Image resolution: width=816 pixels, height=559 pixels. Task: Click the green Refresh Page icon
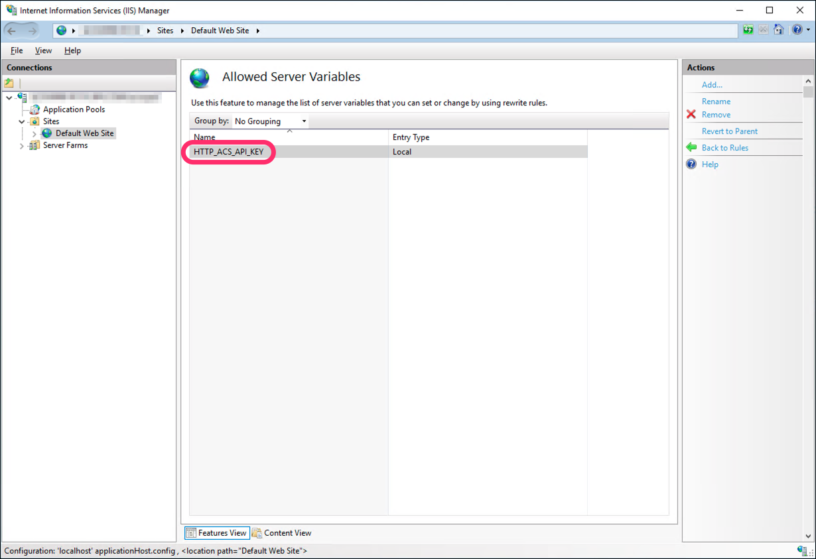[x=748, y=30]
